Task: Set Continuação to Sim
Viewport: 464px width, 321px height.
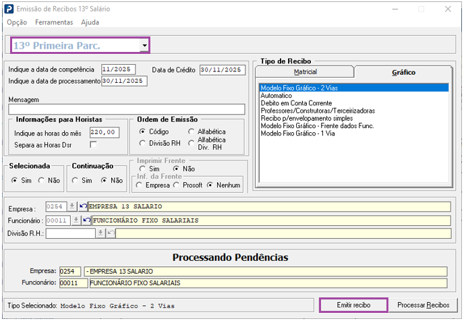Action: (76, 180)
